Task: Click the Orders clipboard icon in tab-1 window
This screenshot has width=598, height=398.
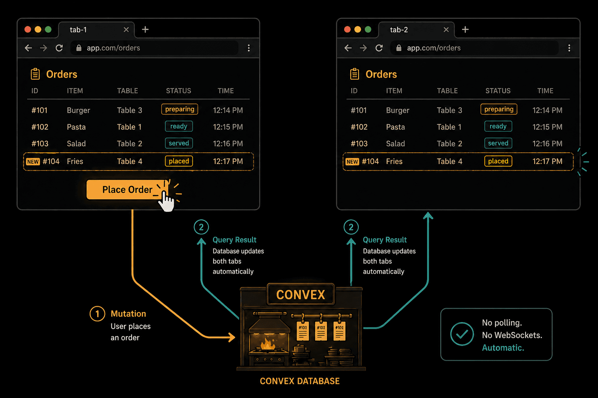Action: [x=35, y=74]
